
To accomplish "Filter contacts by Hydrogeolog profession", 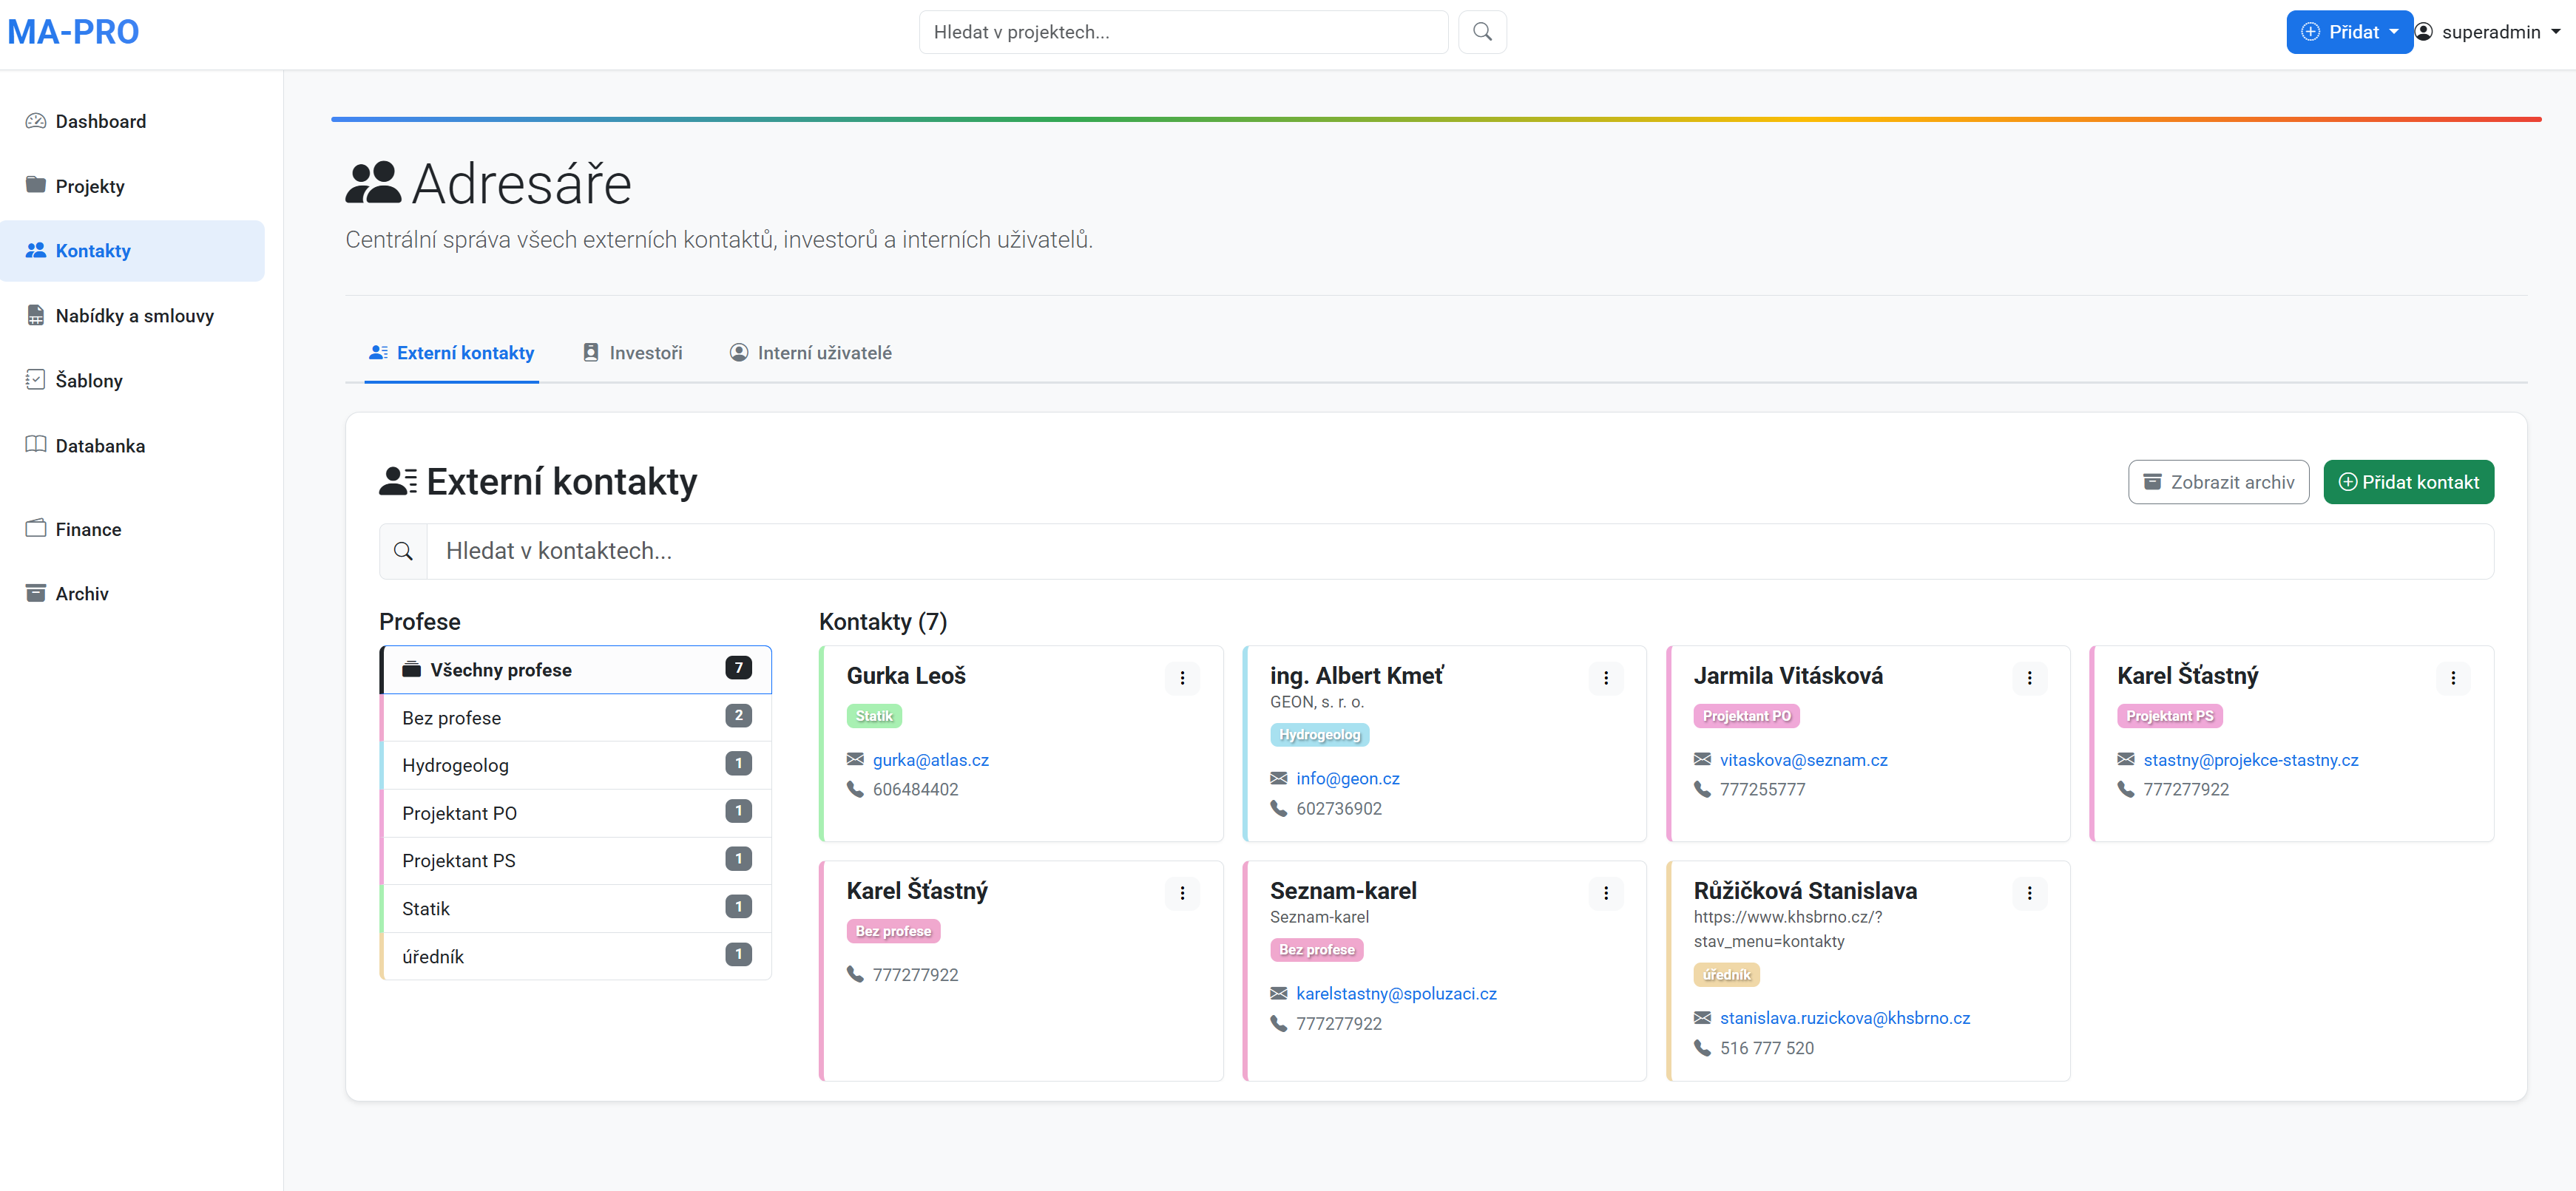I will (x=576, y=765).
